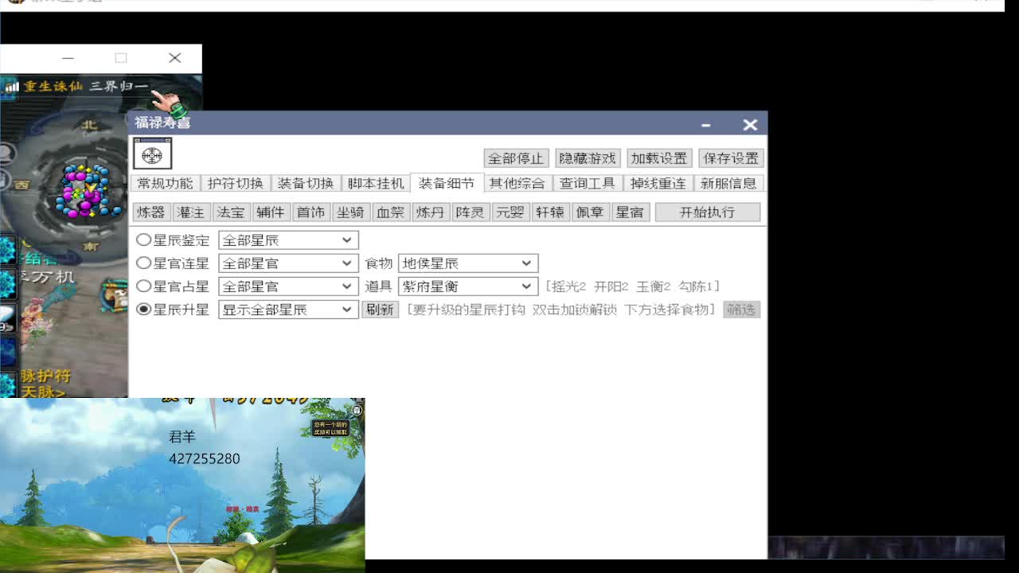Minimize the 福禄寿喜 tool window

pyautogui.click(x=705, y=125)
